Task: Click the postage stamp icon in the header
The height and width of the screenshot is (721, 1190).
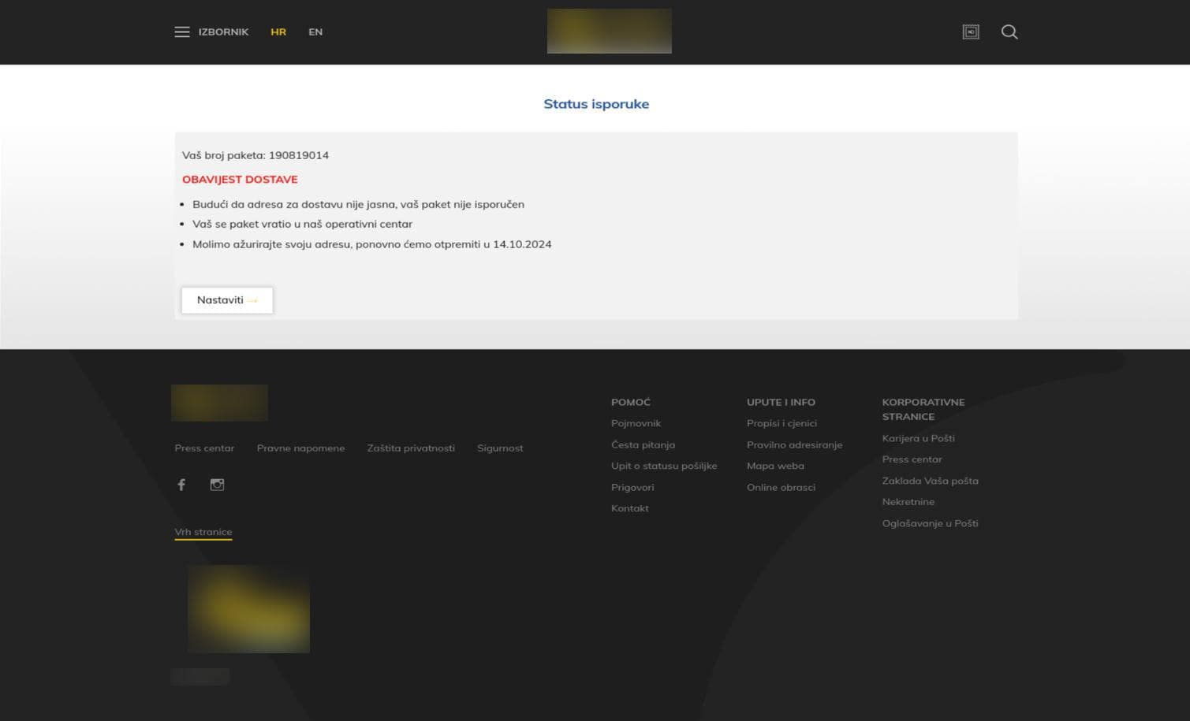Action: coord(970,32)
